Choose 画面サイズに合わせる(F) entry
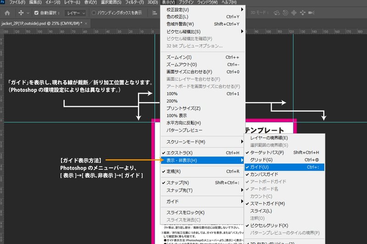 (203, 72)
